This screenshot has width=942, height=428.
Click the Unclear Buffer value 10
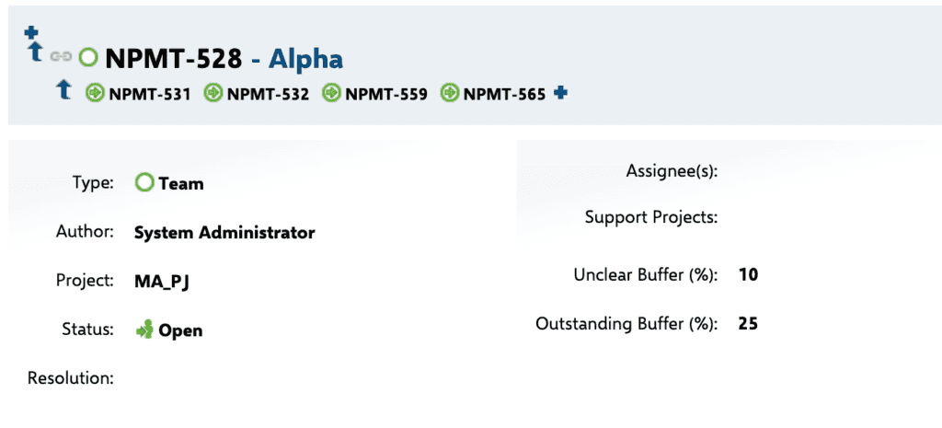point(749,275)
